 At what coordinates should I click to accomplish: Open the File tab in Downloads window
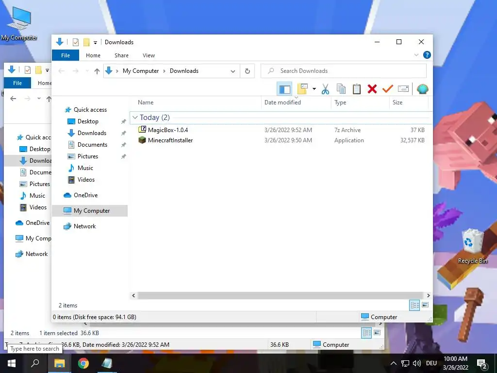coord(66,55)
